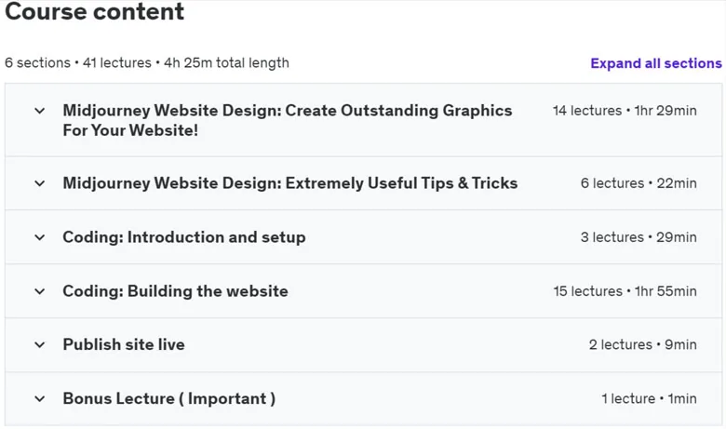Open Midjourney Website Design: Create Outstanding Graphics title
The height and width of the screenshot is (429, 726).
(x=288, y=120)
